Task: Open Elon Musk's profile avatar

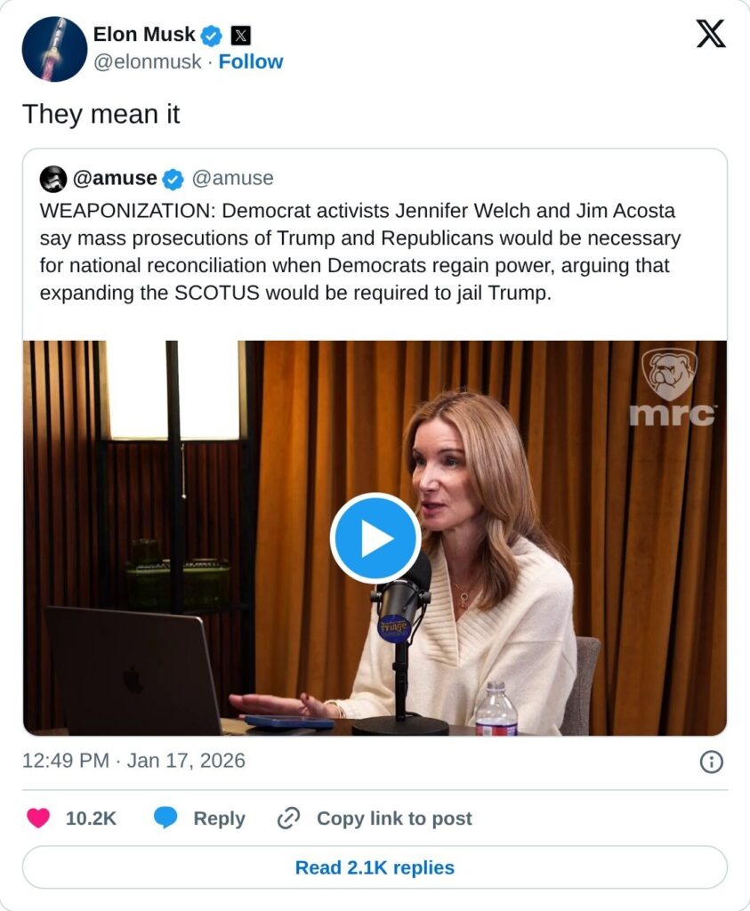Action: (x=54, y=49)
